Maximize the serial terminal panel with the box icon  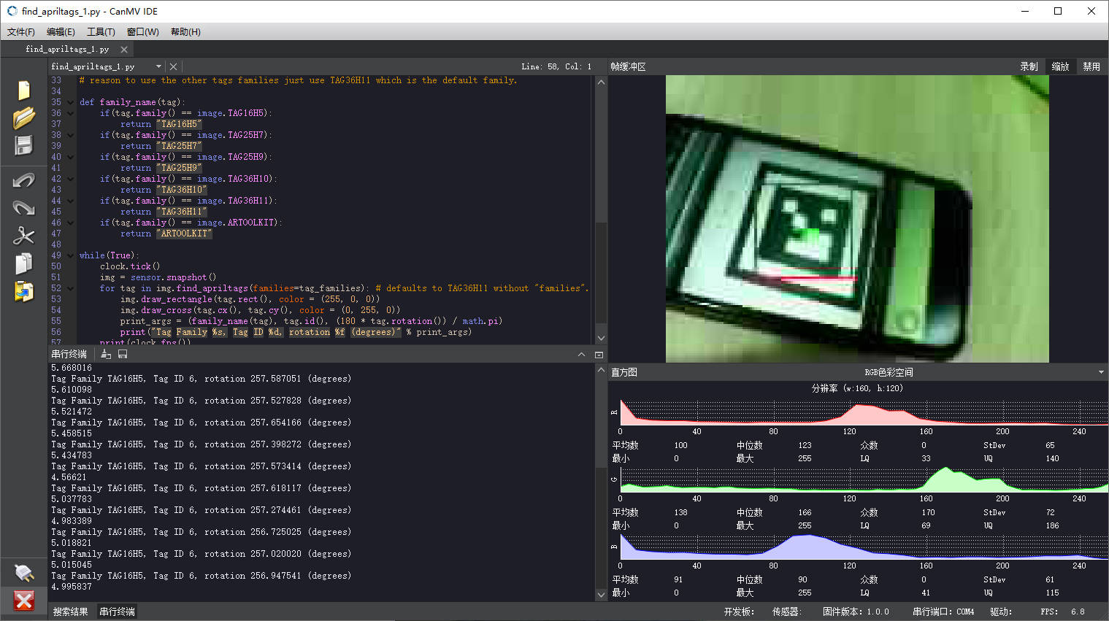coord(599,355)
